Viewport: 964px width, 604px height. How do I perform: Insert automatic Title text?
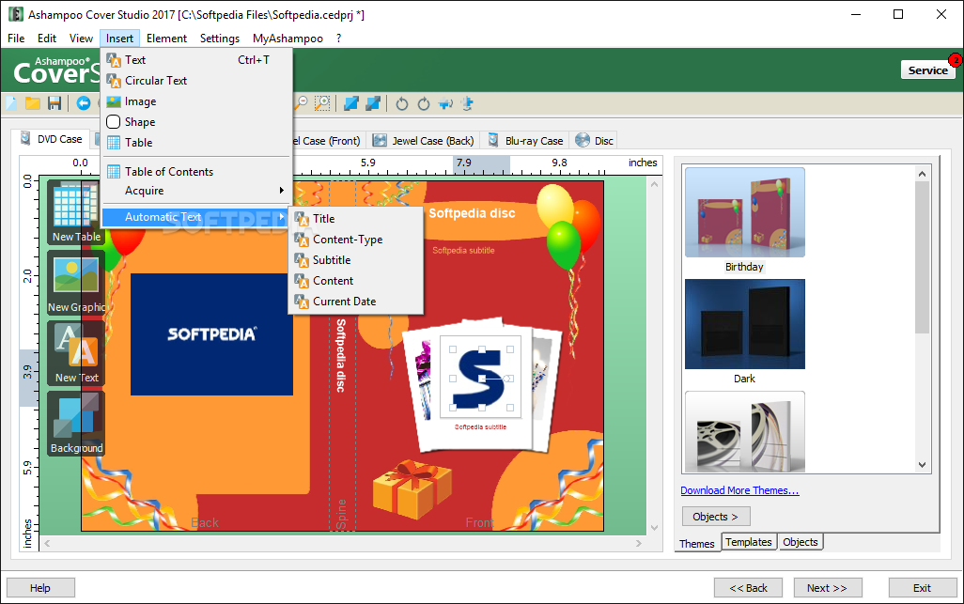(356, 219)
